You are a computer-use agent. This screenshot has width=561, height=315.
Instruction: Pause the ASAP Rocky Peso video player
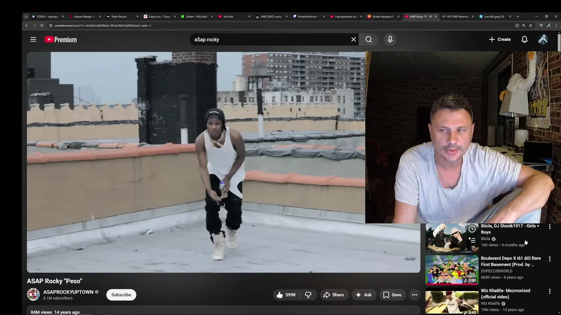click(196, 162)
